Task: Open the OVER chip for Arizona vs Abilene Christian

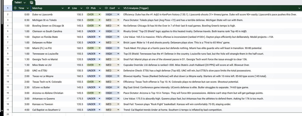Action: pos(94,93)
